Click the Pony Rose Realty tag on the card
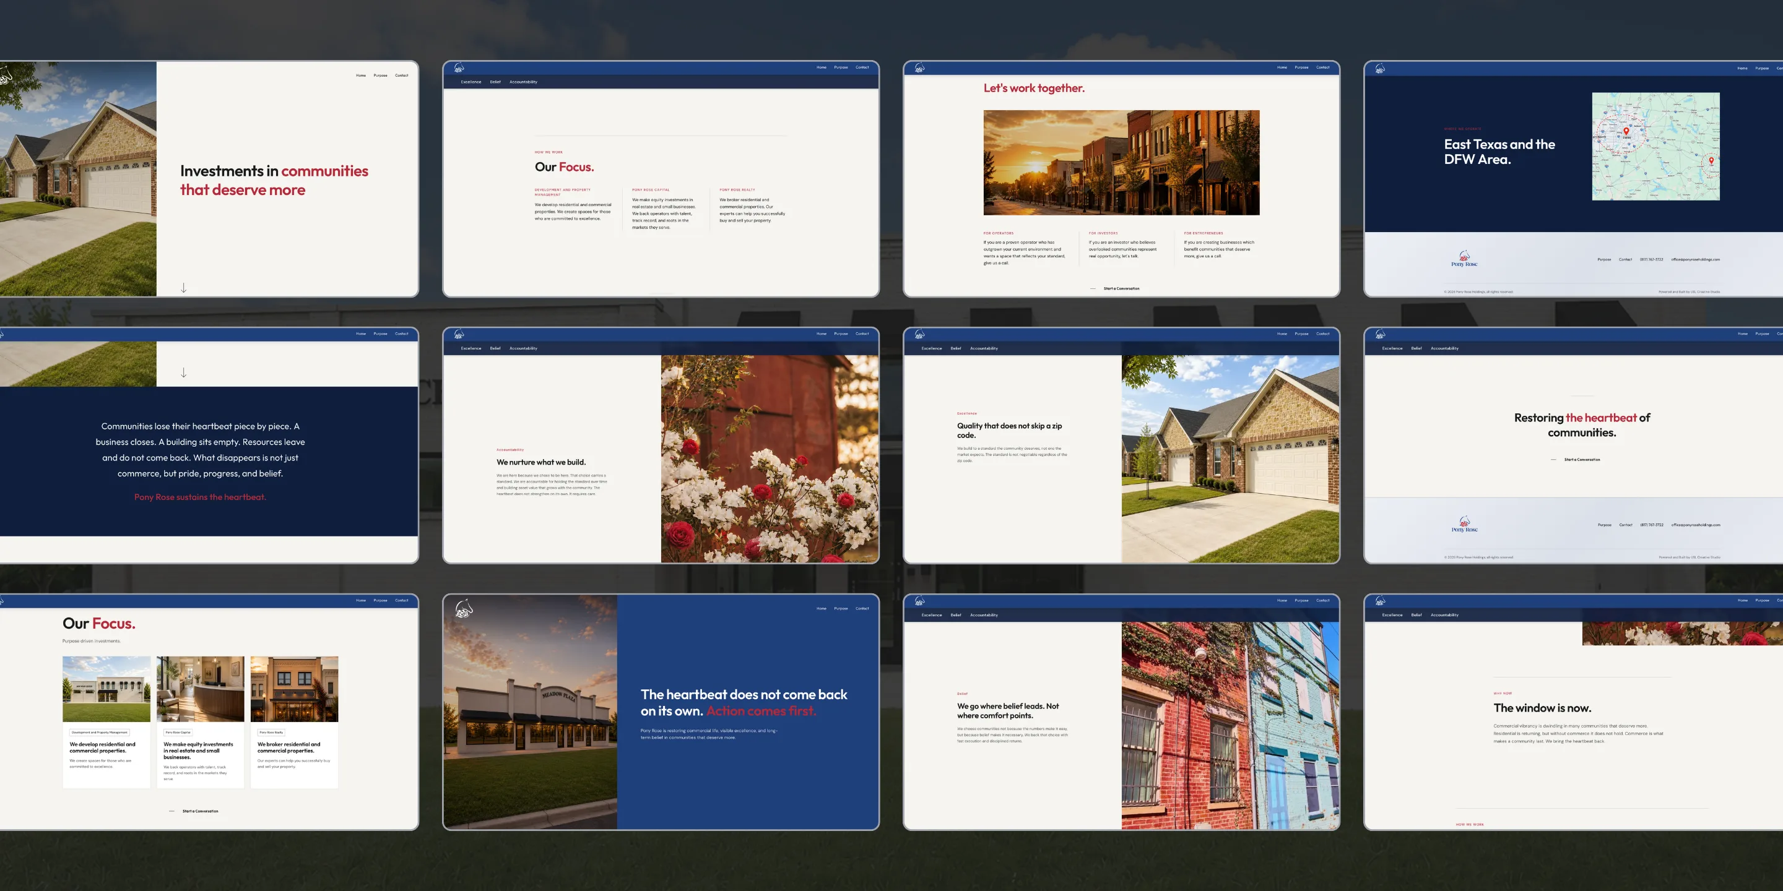Viewport: 1783px width, 891px height. [x=271, y=732]
